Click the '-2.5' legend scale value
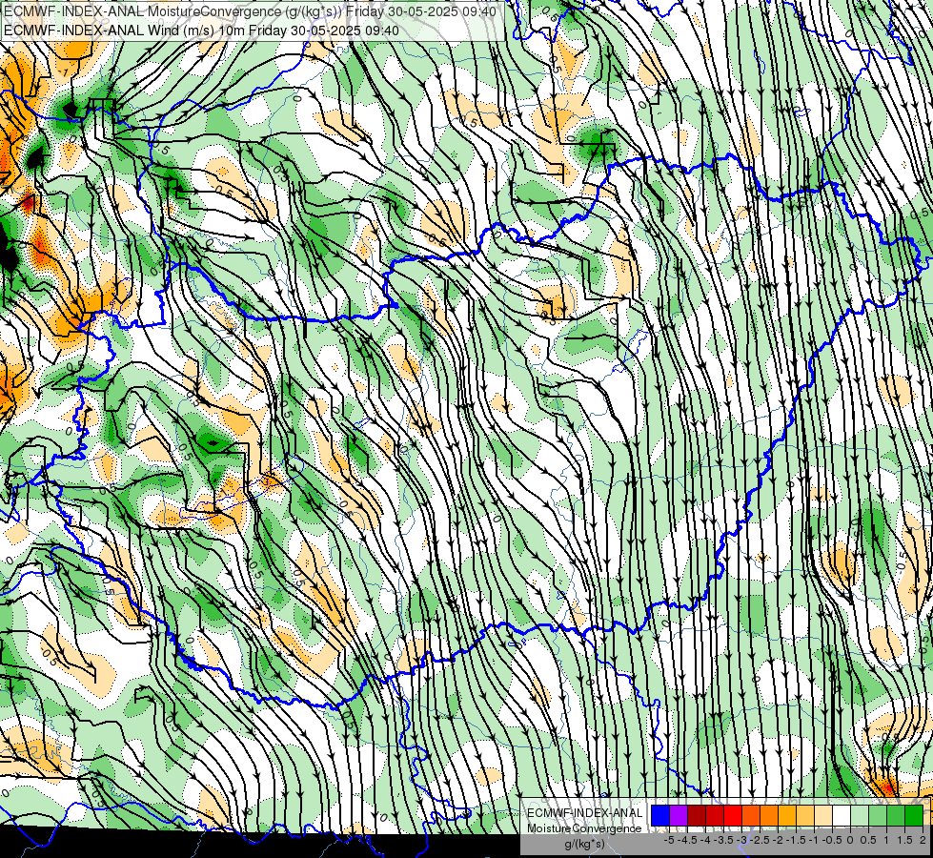This screenshot has height=858, width=933. 760,840
